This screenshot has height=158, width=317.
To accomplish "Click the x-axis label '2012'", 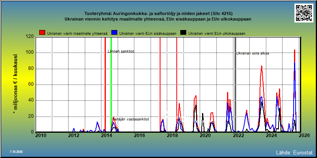I will pos(74,135).
